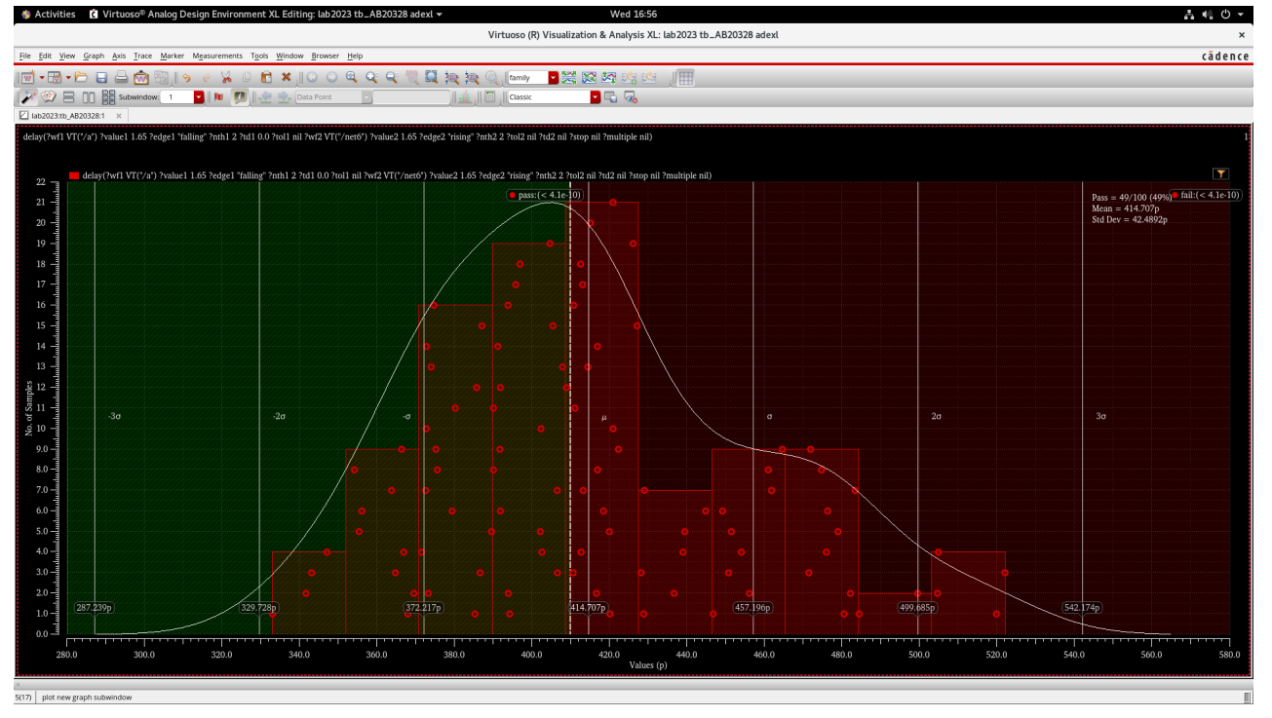
Task: Toggle the info balloon tooltip button
Action: [239, 97]
